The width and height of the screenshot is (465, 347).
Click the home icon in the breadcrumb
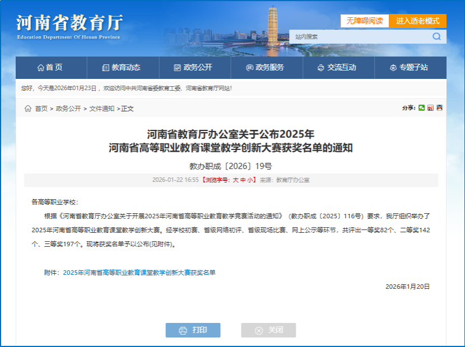coord(28,109)
